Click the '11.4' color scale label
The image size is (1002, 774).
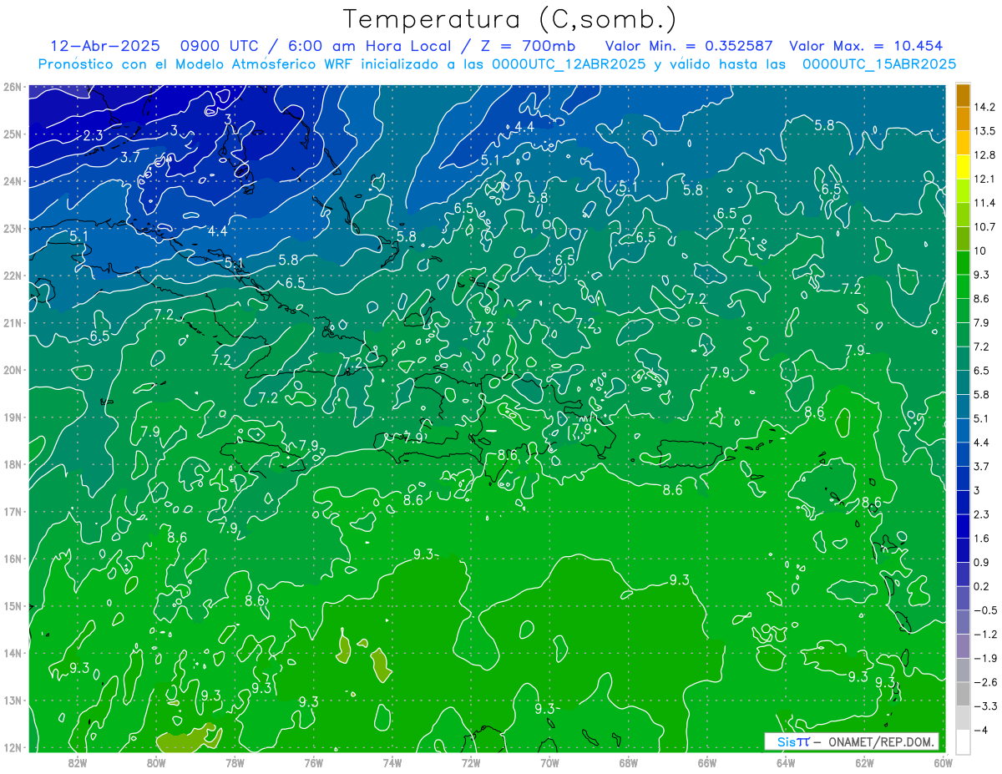pos(984,203)
